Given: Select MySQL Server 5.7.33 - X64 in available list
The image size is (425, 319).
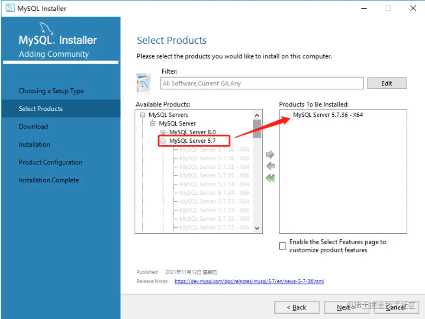Looking at the screenshot, I should click(x=214, y=202).
